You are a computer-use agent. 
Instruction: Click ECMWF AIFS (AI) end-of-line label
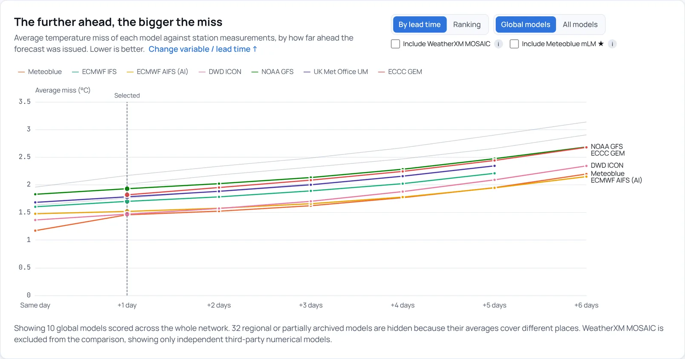point(616,181)
